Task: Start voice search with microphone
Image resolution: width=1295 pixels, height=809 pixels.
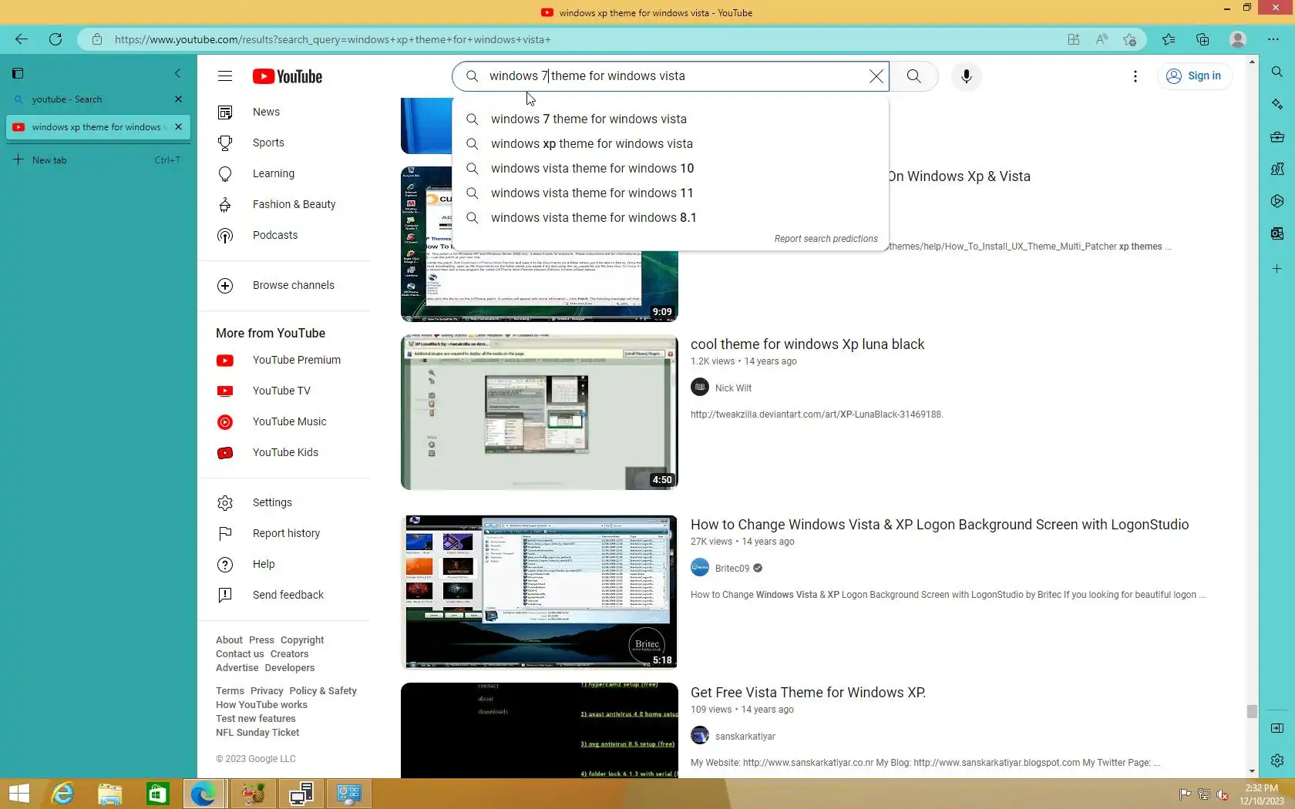Action: tap(966, 76)
